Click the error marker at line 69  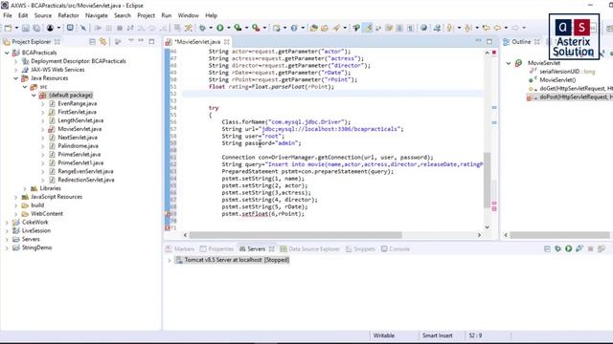tap(168, 214)
